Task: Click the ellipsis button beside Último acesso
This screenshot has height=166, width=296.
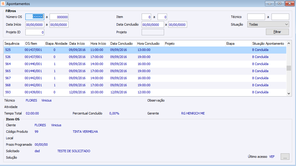Action: (285, 157)
